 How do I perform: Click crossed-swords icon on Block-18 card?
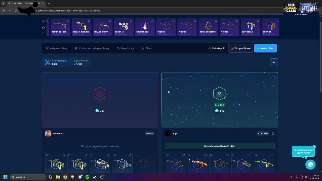pos(131,21)
